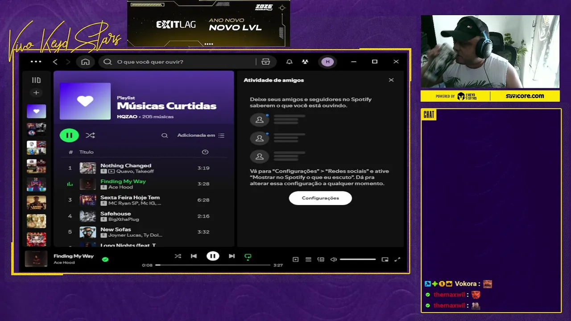The height and width of the screenshot is (321, 571).
Task: Sort by the duration clock icon
Action: [205, 152]
